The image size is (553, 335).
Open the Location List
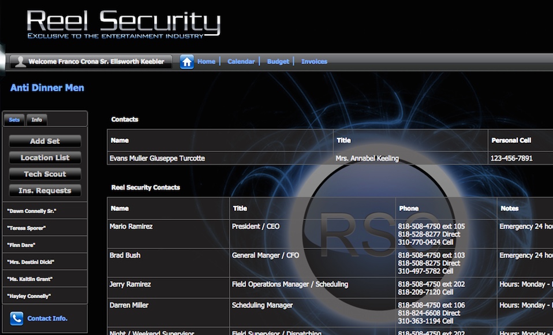click(45, 158)
